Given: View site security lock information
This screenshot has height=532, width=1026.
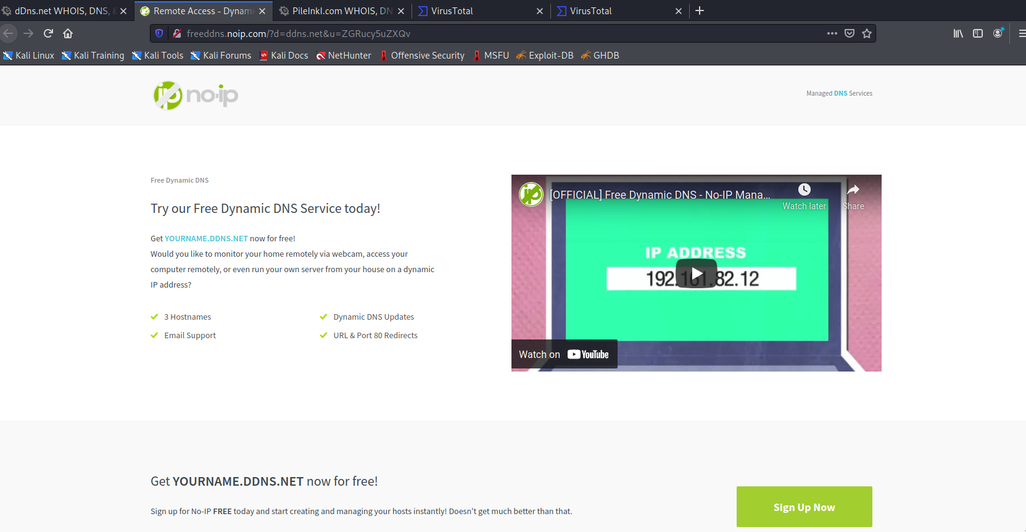Looking at the screenshot, I should [177, 33].
